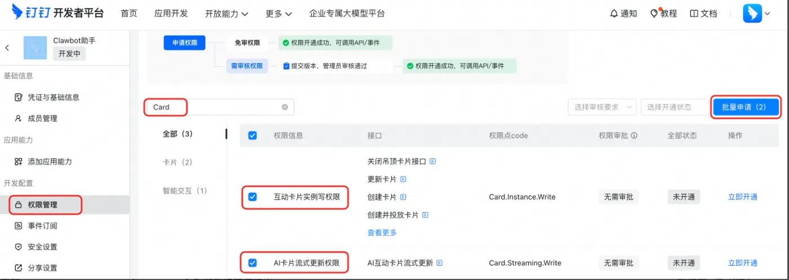Click the 查看更多 link

(x=382, y=233)
